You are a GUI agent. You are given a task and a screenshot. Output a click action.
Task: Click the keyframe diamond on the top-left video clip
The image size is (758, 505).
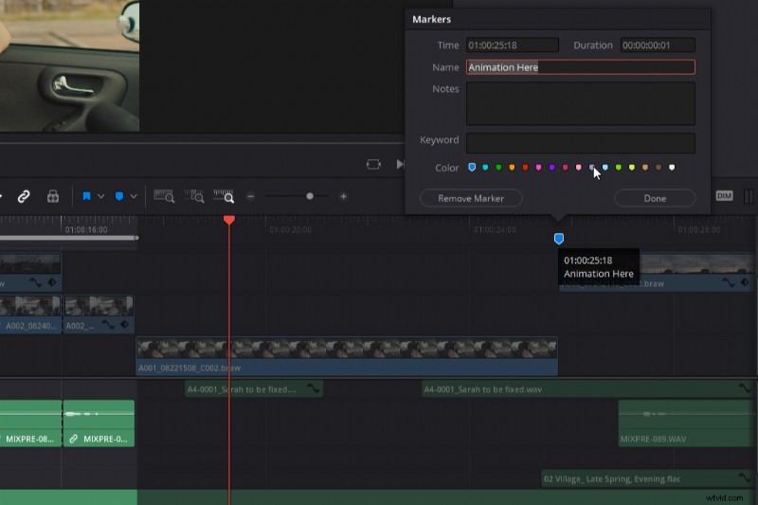coord(52,282)
